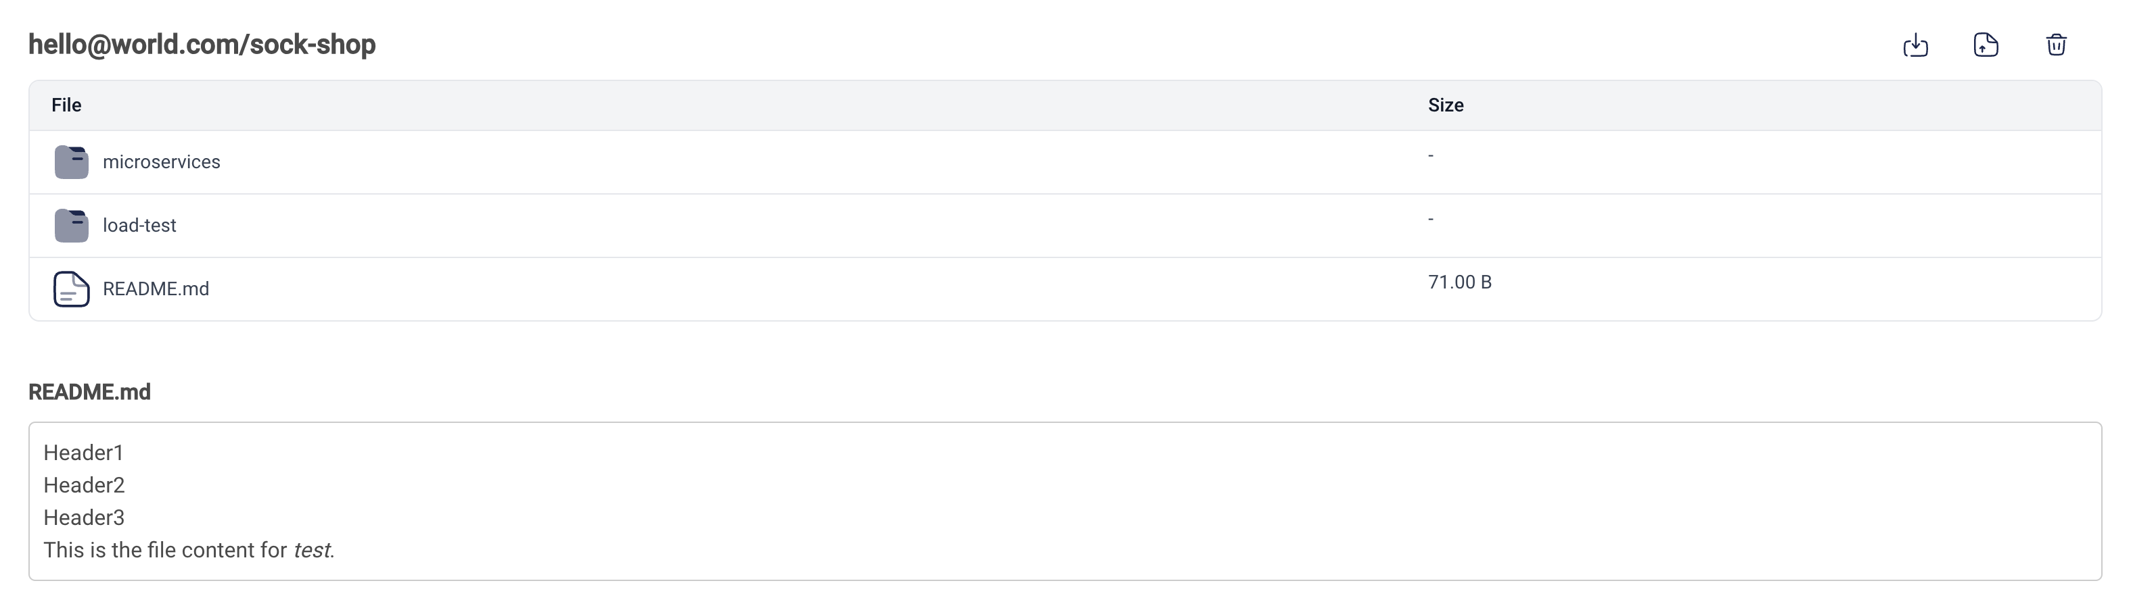This screenshot has width=2131, height=604.
Task: Click the README.md preview heading
Action: click(89, 392)
